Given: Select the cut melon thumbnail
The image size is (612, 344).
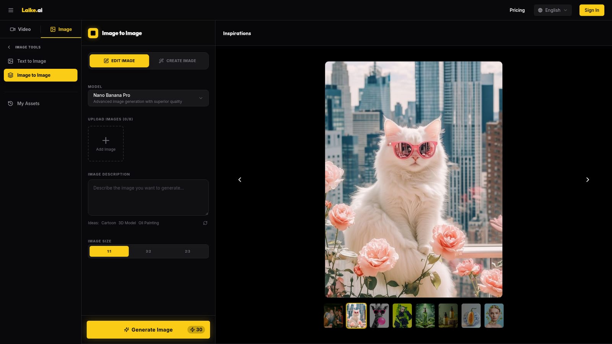Looking at the screenshot, I should pos(471,316).
